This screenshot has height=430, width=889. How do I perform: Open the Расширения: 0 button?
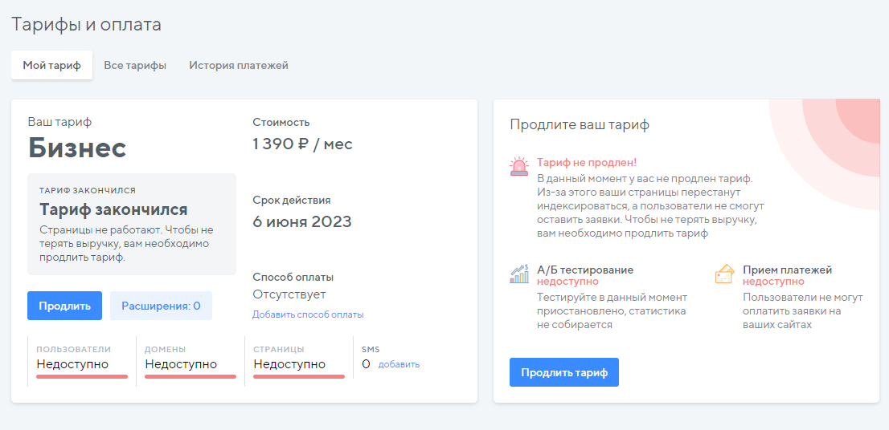[x=161, y=306]
